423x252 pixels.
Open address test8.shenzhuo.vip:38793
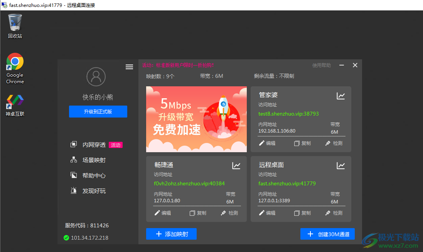click(288, 114)
